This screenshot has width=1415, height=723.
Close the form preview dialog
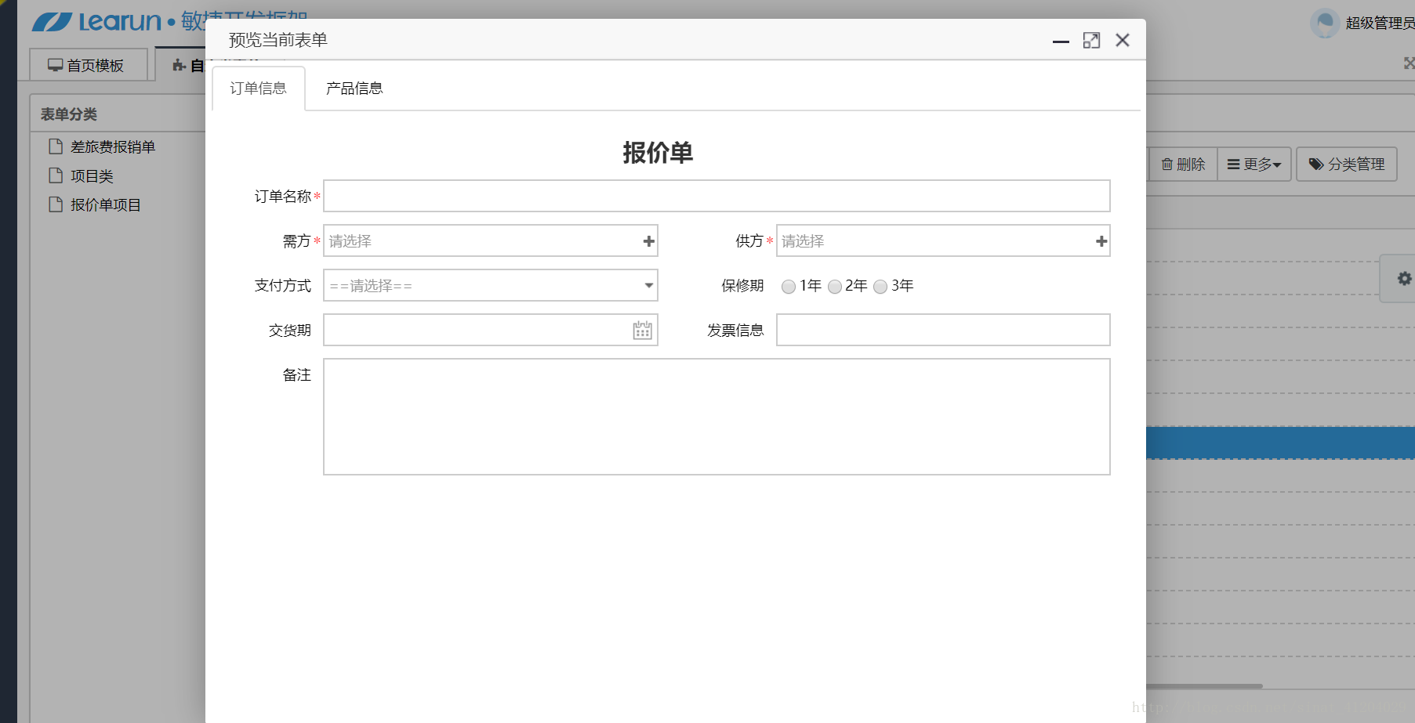[x=1123, y=40]
